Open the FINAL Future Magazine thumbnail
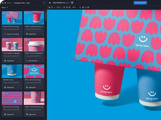This screenshot has height=120, width=161. tap(34, 44)
